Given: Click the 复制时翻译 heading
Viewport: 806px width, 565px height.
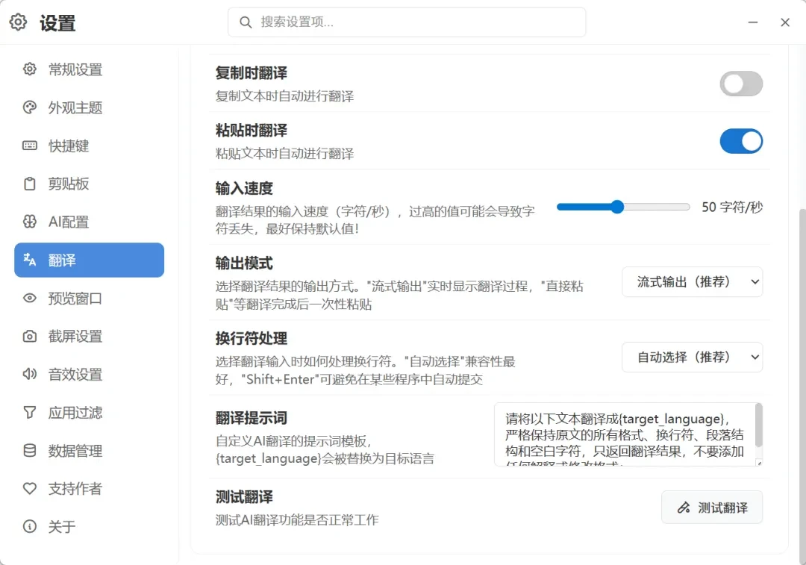Looking at the screenshot, I should tap(251, 73).
